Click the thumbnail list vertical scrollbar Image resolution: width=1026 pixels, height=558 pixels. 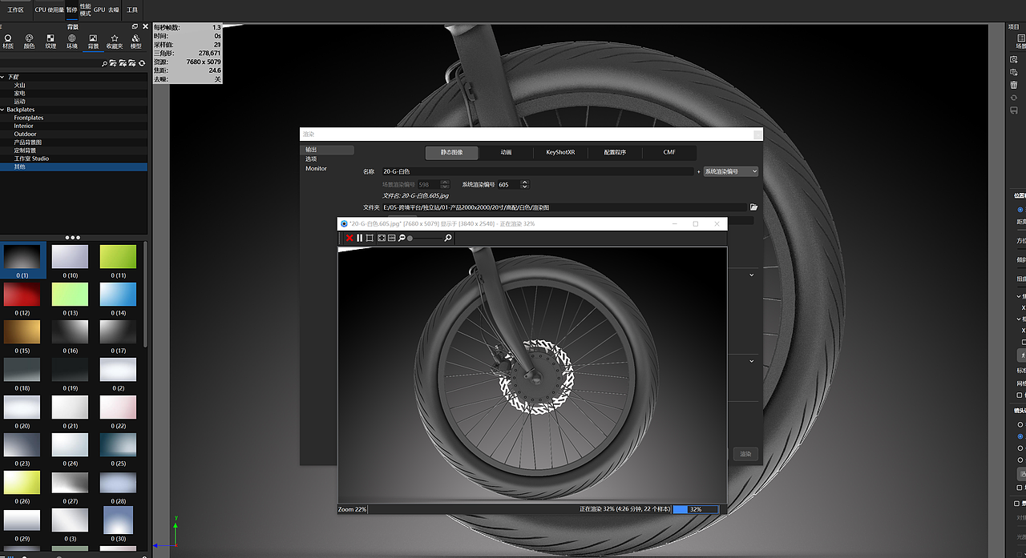point(145,295)
